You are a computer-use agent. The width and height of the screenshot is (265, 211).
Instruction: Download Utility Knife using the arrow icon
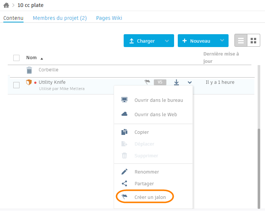point(176,82)
